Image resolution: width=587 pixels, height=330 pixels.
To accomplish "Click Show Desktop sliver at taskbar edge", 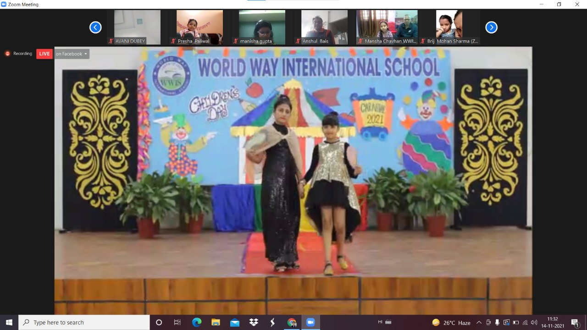I will (586, 322).
